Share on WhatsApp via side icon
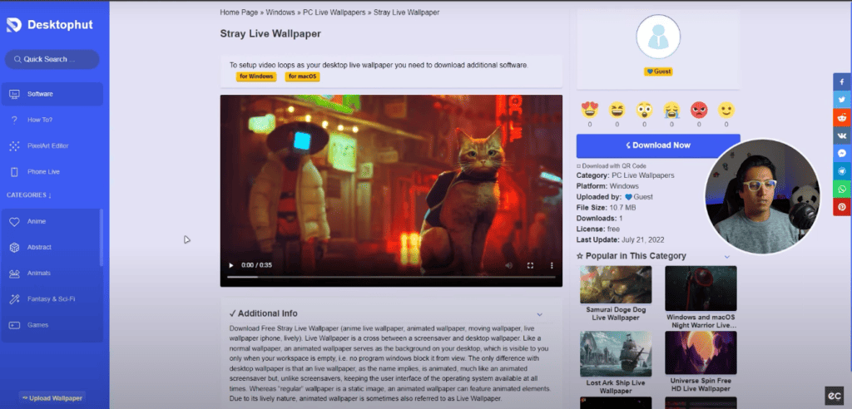Screen dimensions: 852x409 (842, 190)
